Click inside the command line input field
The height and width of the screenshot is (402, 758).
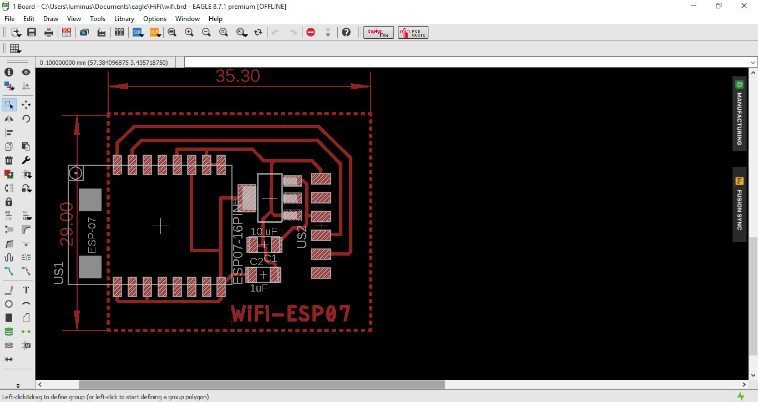[466, 62]
